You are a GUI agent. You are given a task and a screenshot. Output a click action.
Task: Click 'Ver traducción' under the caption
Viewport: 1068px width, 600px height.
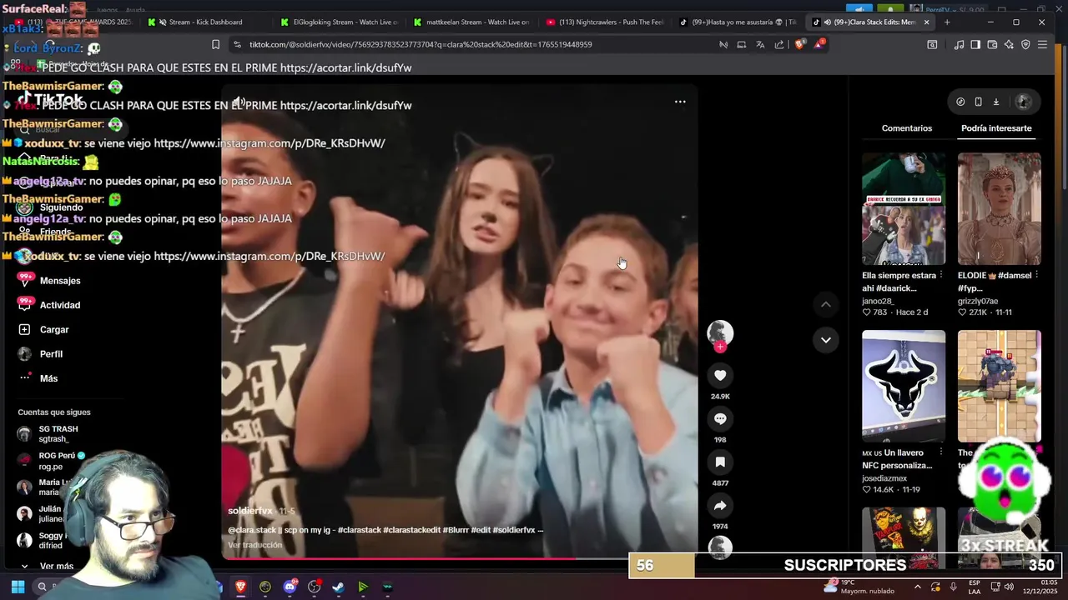[x=255, y=545]
